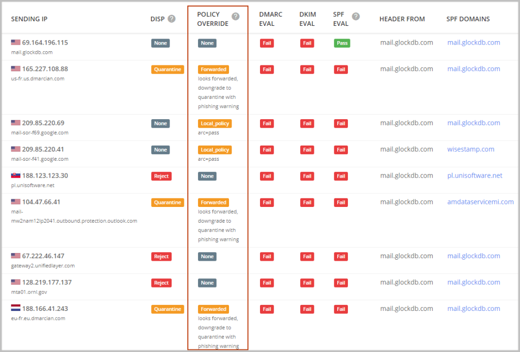This screenshot has width=520, height=352.
Task: Click the Reject badge for 188.123.123.30
Action: [x=161, y=176]
